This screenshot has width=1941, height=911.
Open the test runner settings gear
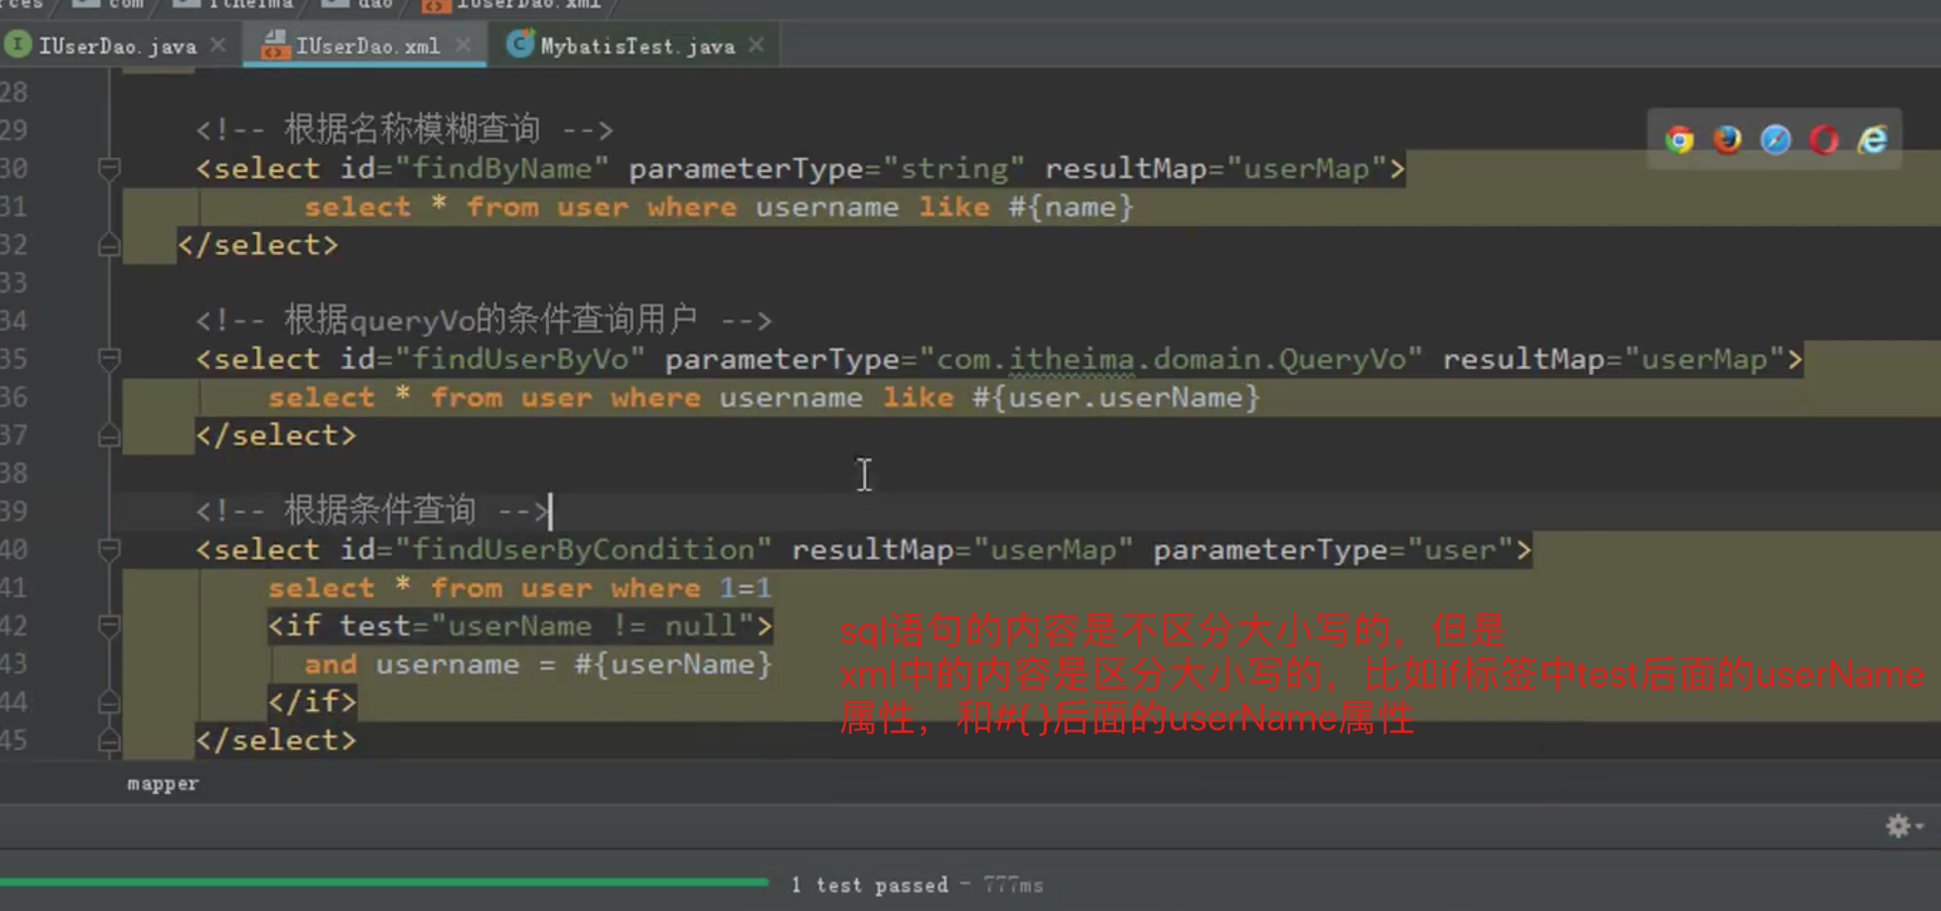click(x=1898, y=825)
